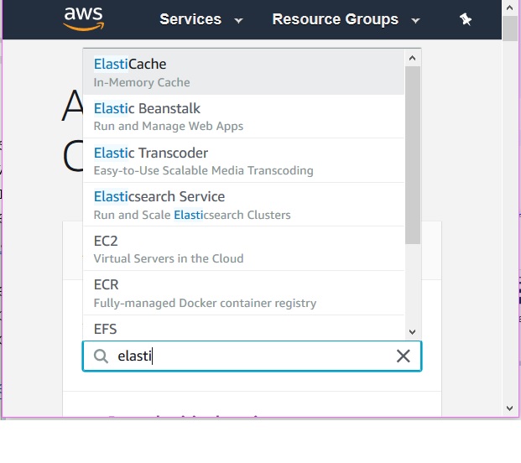Select ElastiCache In-Memory Cache result

pyautogui.click(x=243, y=72)
